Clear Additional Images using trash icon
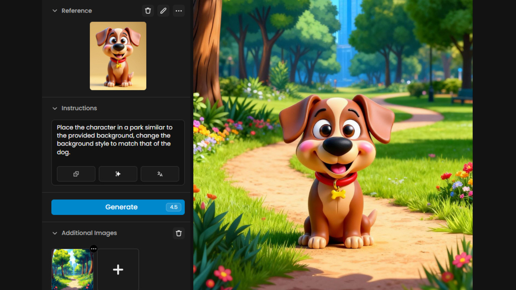516x290 pixels. point(179,233)
